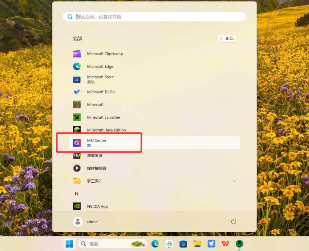This screenshot has height=251, width=309.
Task: Click the Microsoft To Do label
Action: (x=101, y=92)
